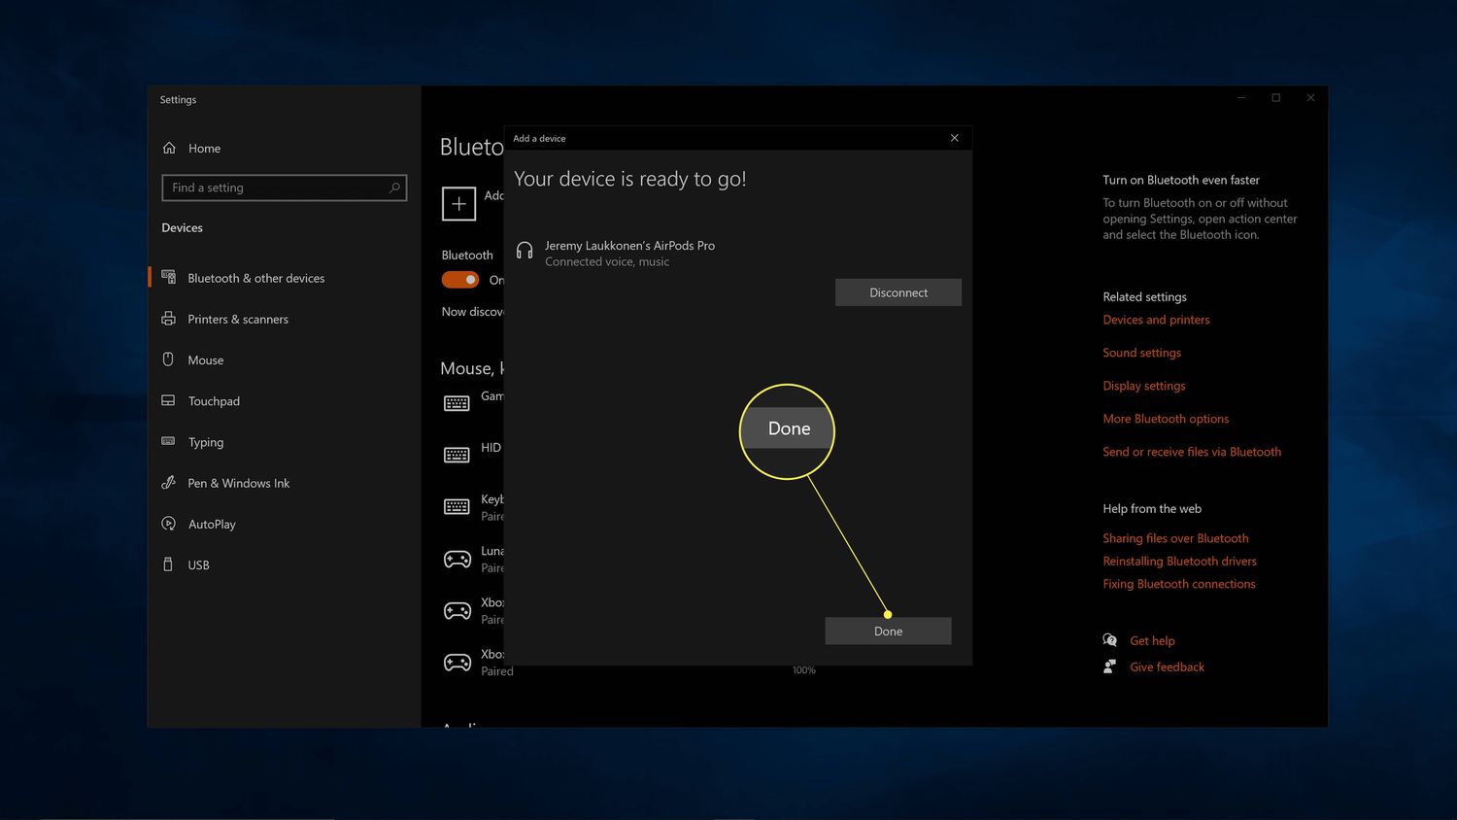Screen dimensions: 1457x820
Task: Click the Home icon in sidebar
Action: tap(169, 148)
